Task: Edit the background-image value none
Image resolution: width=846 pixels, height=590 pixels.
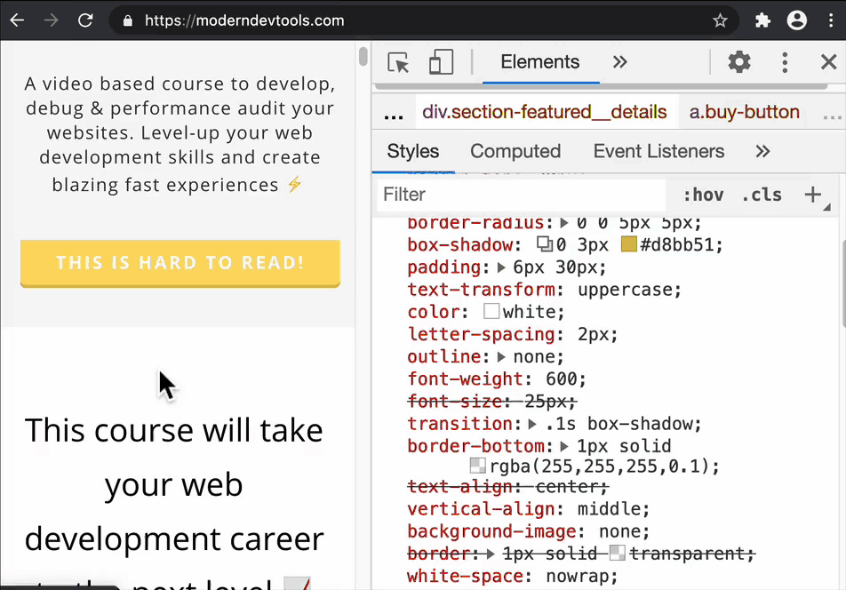Action: [619, 531]
